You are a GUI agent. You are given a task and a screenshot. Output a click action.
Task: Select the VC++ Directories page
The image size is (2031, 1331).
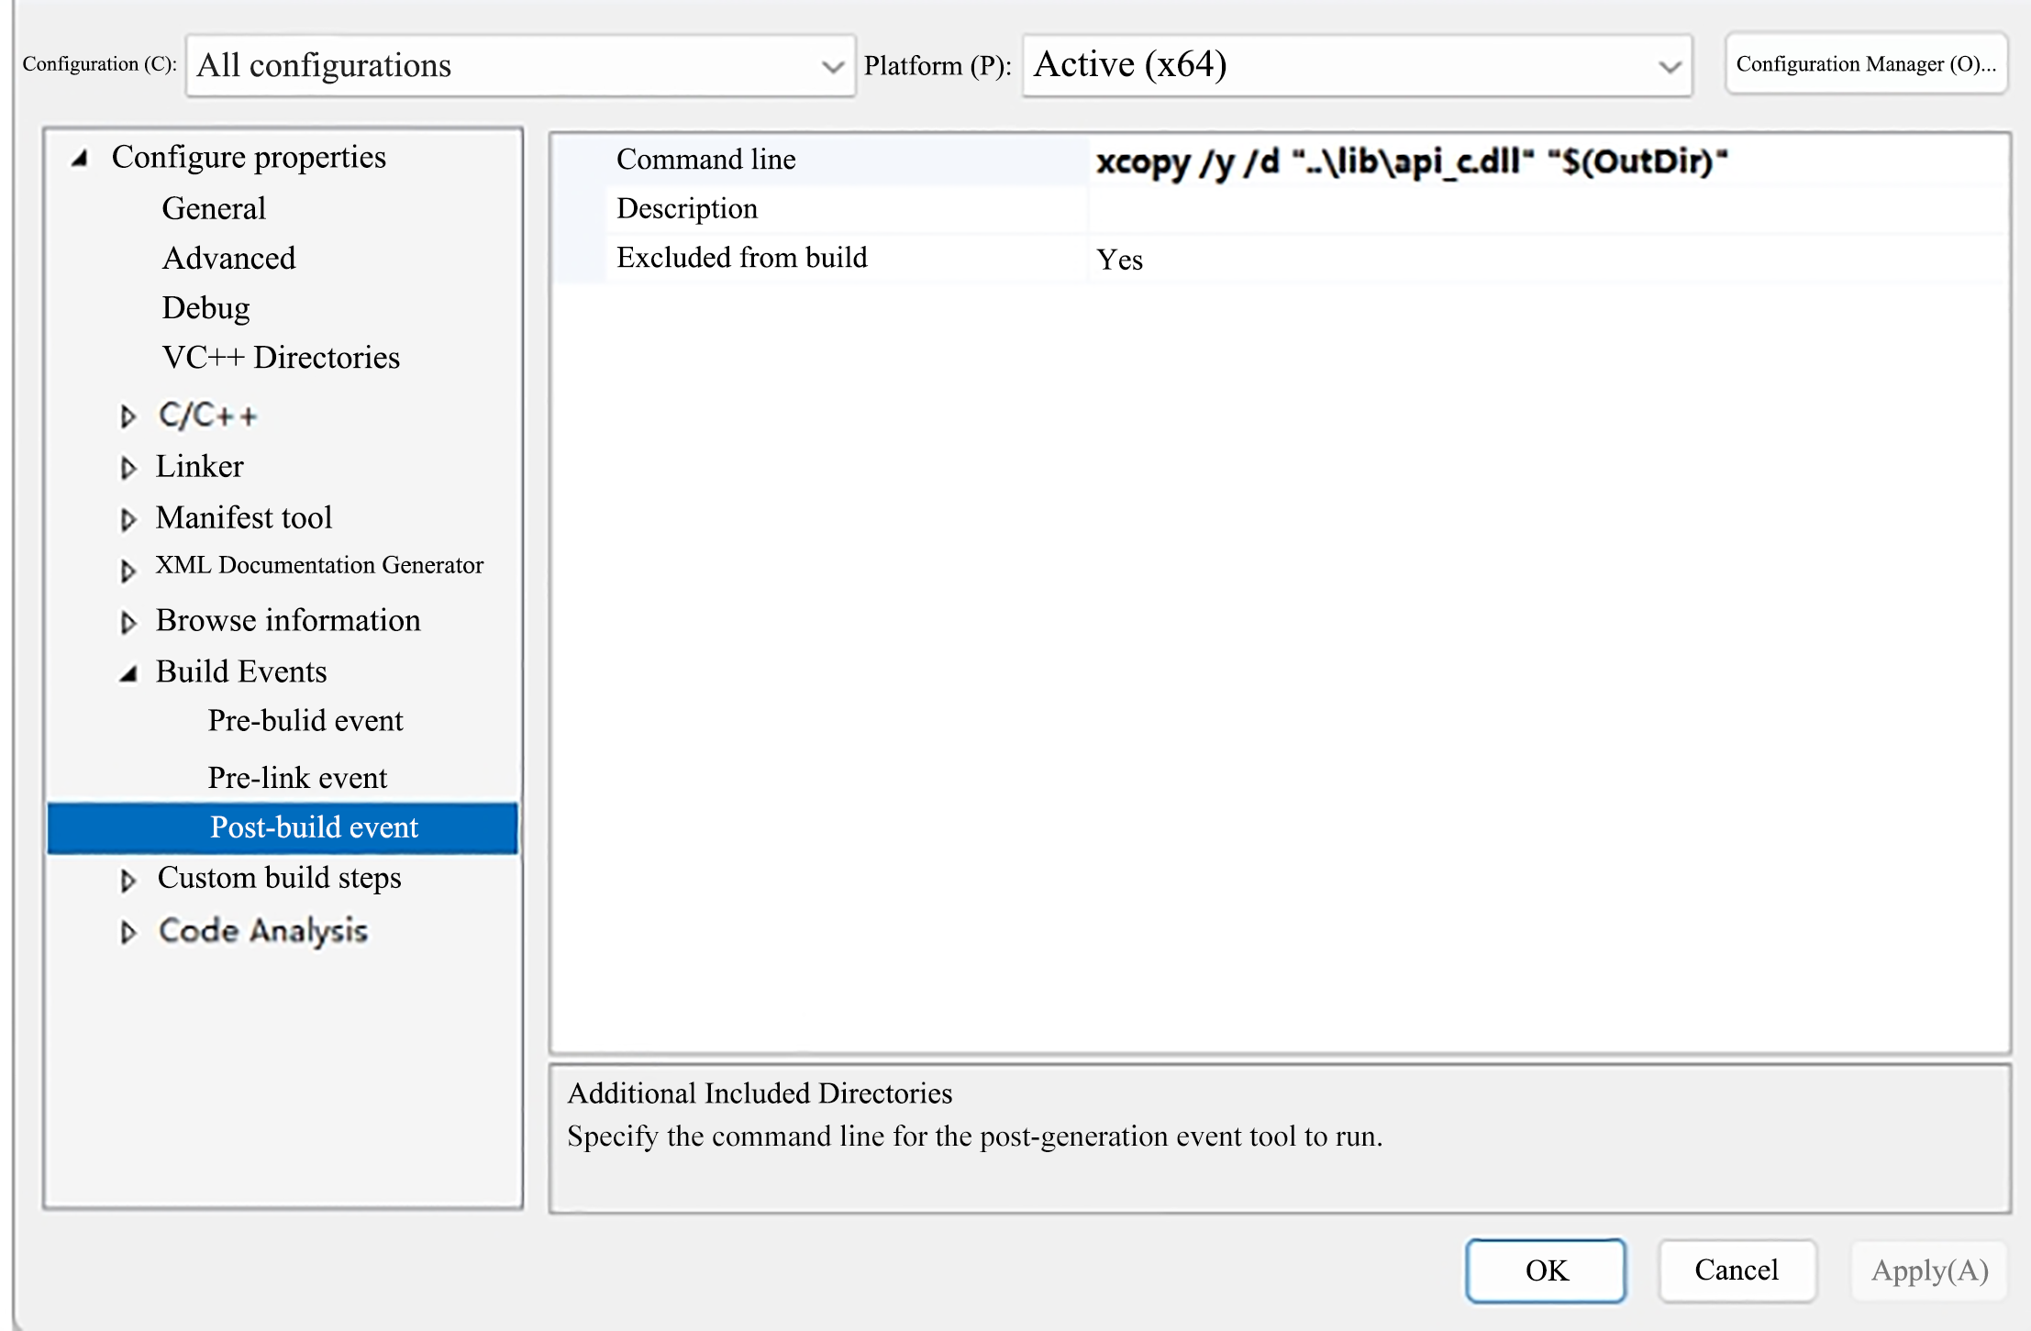click(x=281, y=358)
